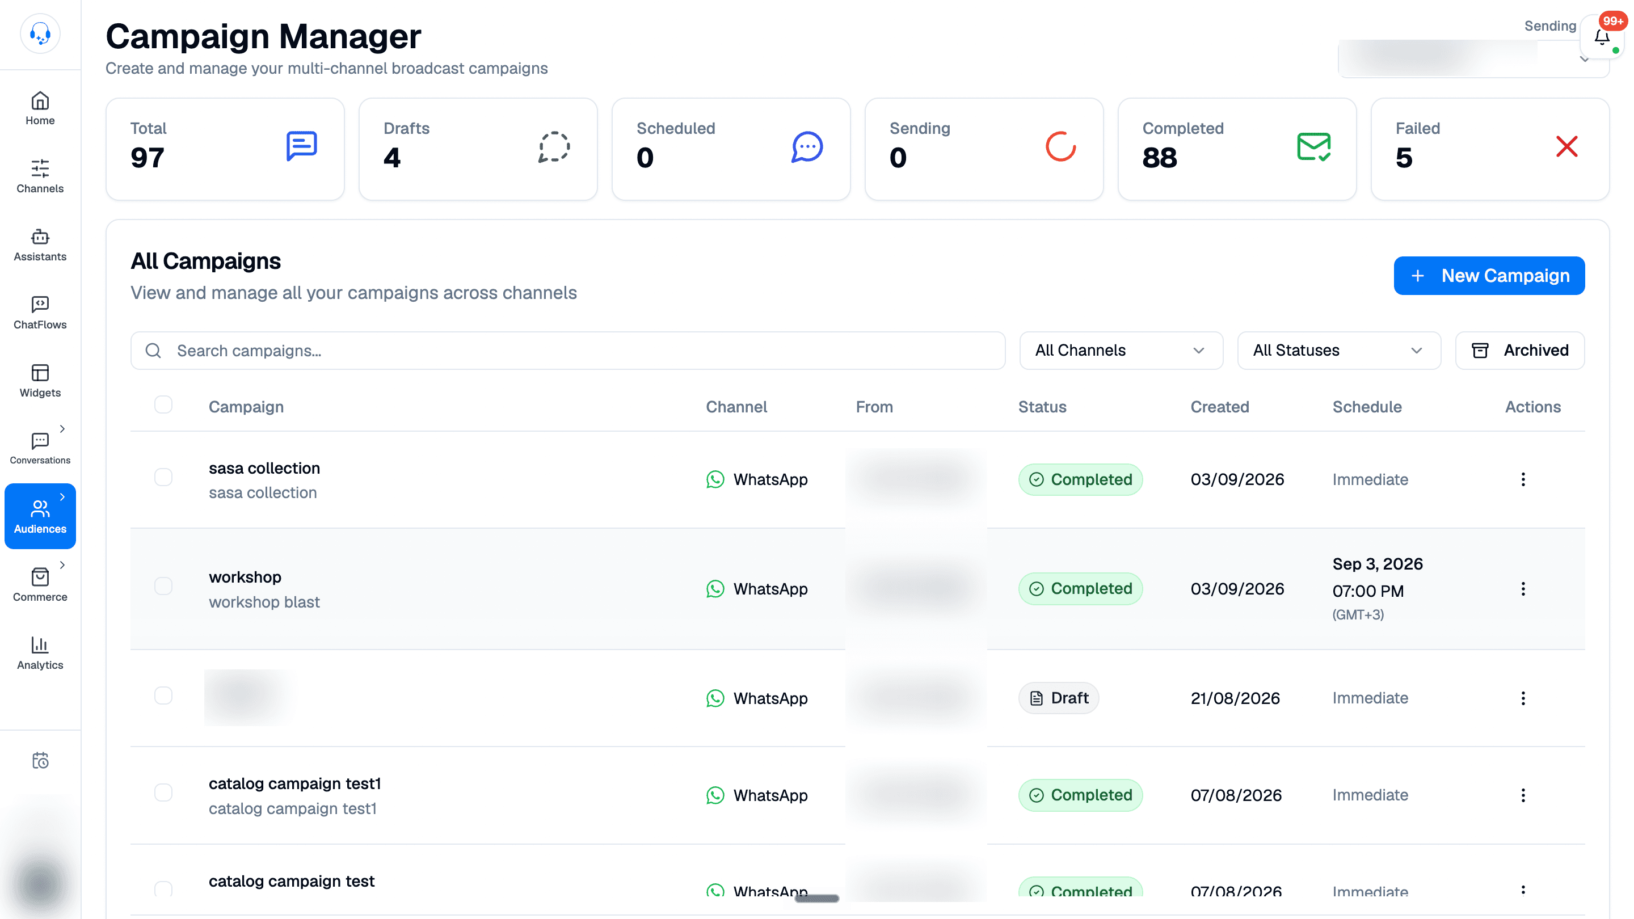This screenshot has height=919, width=1634.
Task: Click the Completed badge for sasa collection
Action: (1080, 479)
